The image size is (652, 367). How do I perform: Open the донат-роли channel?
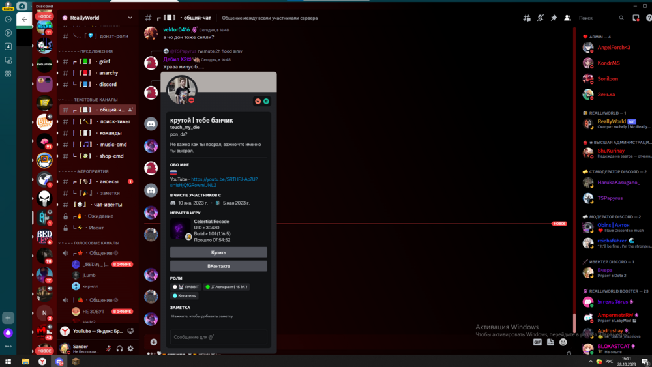(x=98, y=36)
